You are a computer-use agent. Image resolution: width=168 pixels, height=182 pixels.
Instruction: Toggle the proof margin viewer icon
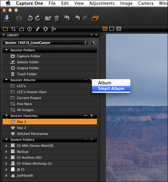(119, 29)
